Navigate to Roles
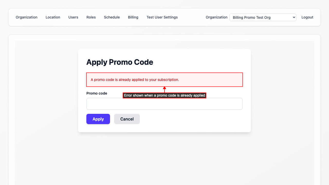The height and width of the screenshot is (185, 329). pos(91,17)
